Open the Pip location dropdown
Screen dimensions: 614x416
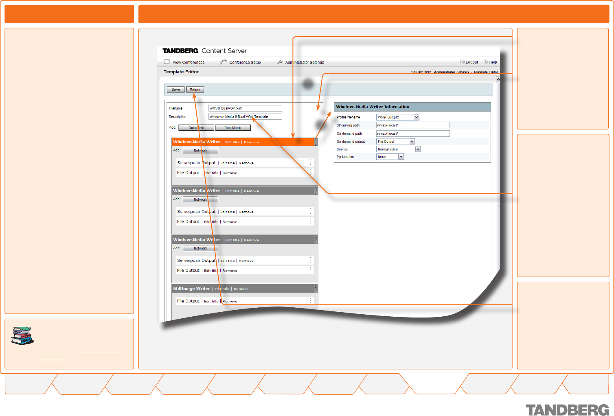tap(390, 157)
